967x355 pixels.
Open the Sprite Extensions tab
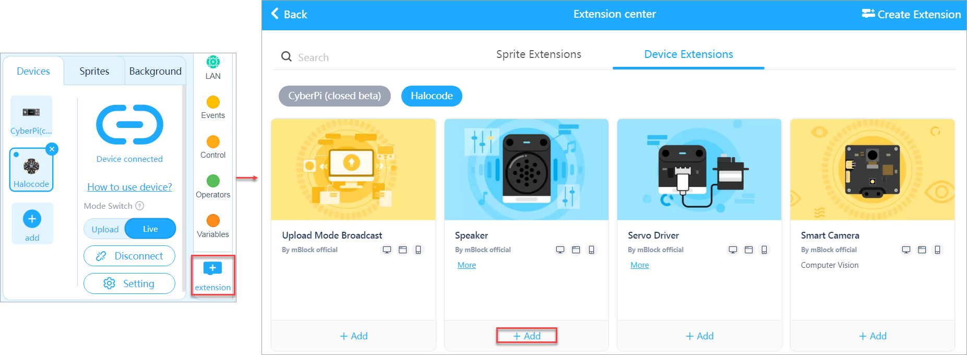539,54
